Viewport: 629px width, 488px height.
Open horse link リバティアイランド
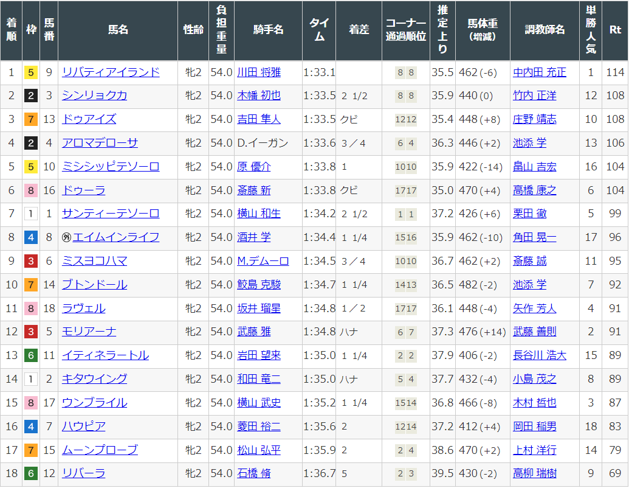tap(111, 72)
